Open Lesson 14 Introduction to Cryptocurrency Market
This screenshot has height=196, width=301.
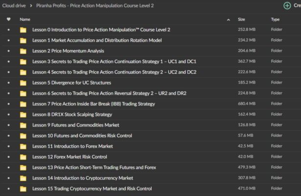click(83, 178)
